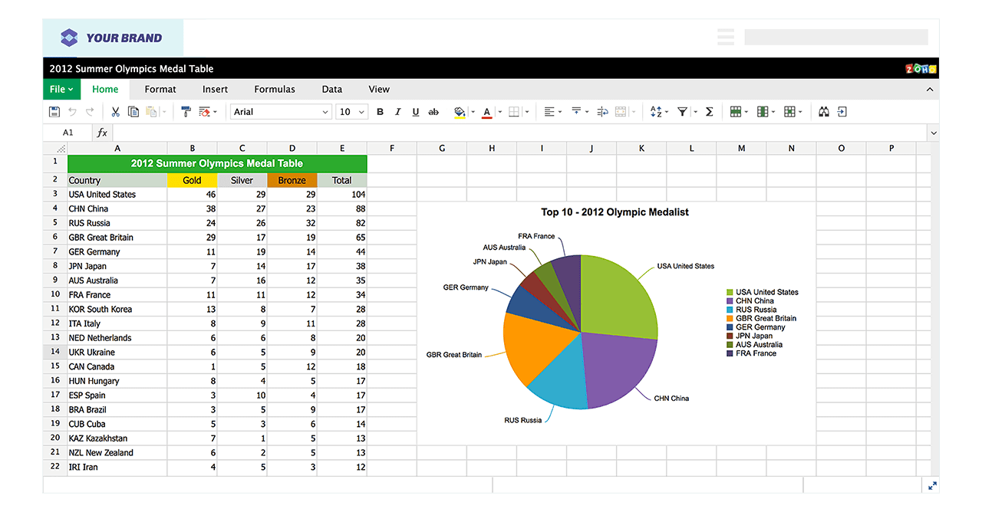Click the 'KOR South Korea' cell
Viewport: 982px width, 512px height.
[117, 309]
